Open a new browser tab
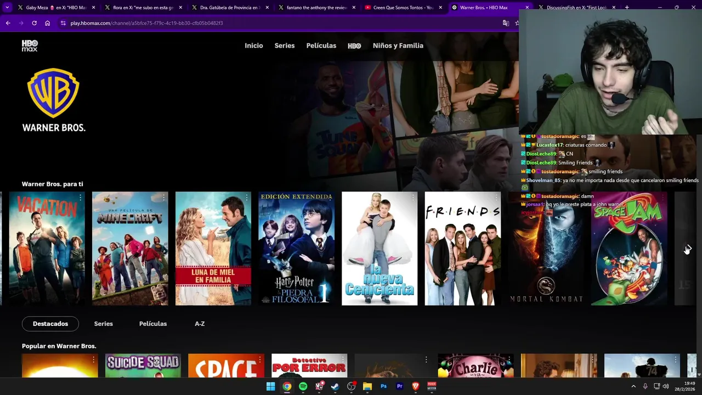This screenshot has width=702, height=395. [627, 8]
